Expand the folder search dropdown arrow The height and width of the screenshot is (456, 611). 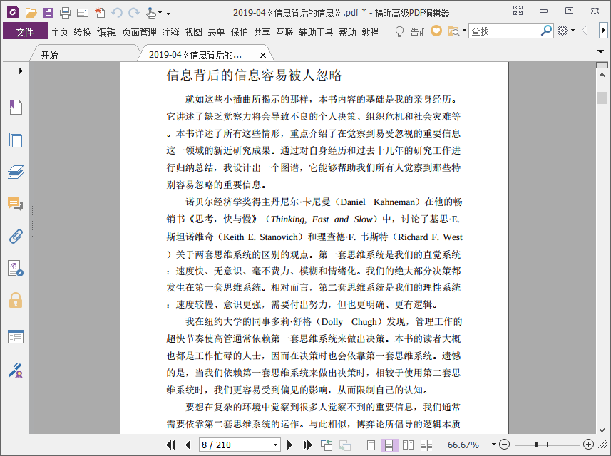tap(464, 31)
